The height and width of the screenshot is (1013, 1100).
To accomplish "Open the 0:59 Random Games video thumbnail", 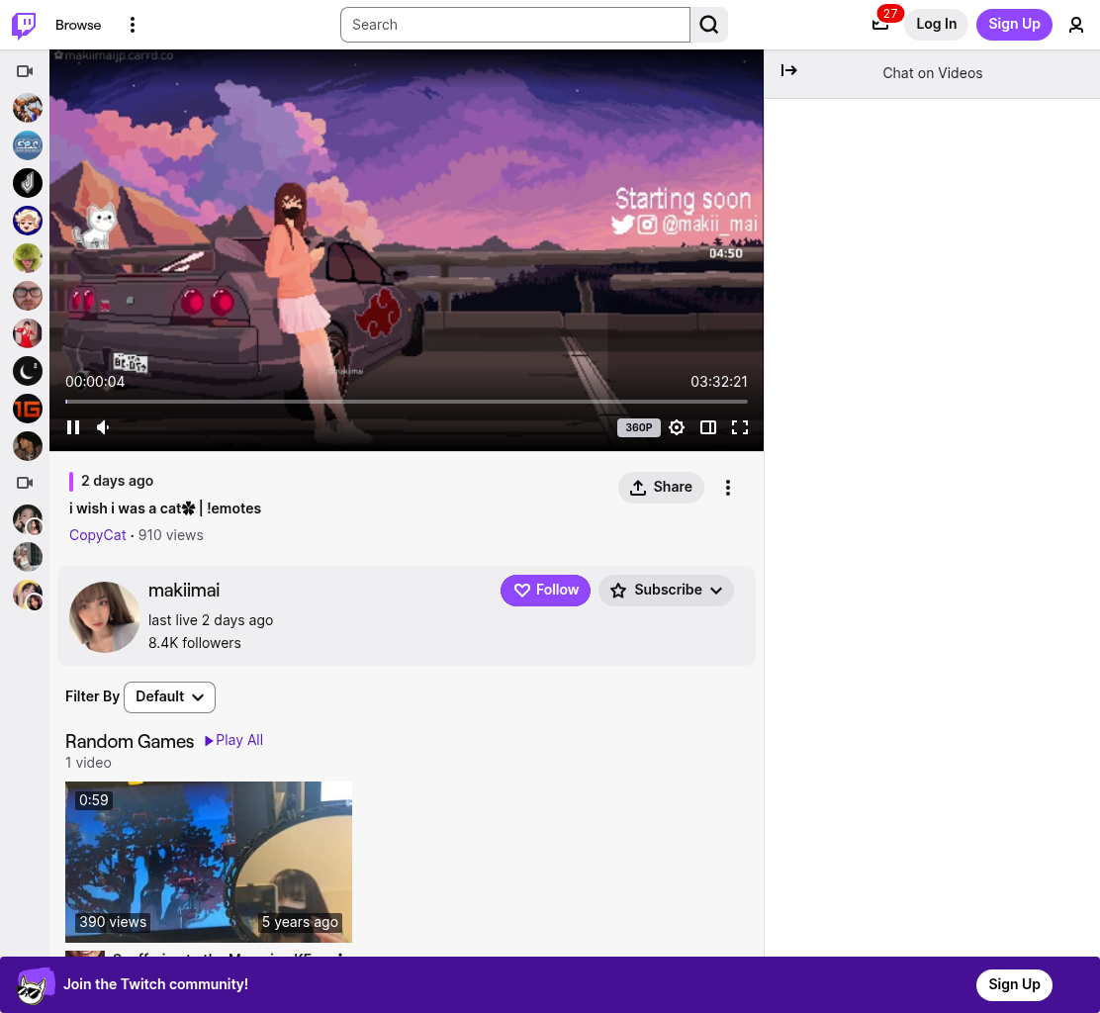I will pos(209,862).
